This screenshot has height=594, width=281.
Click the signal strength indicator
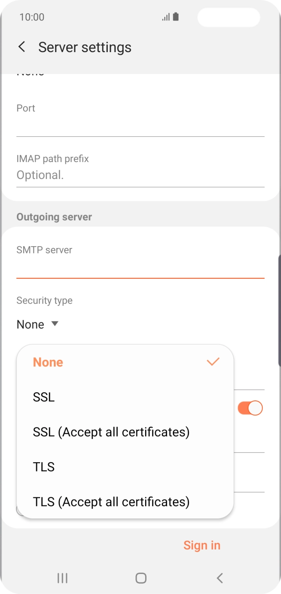click(165, 16)
